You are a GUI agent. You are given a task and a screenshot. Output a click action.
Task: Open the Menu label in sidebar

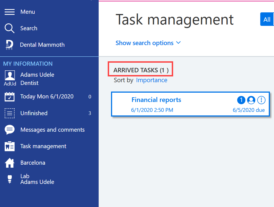click(27, 12)
